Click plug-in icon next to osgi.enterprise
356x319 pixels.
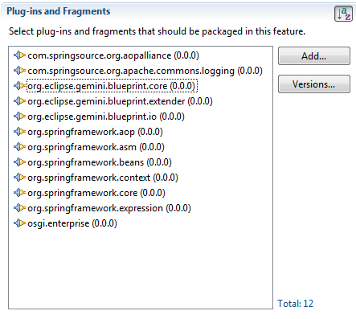(19, 223)
